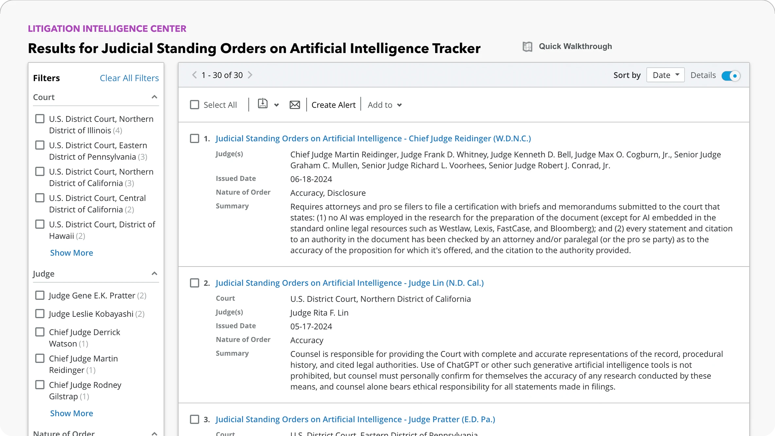The image size is (775, 436).
Task: Check Northern District of Illinois filter
Action: (x=40, y=119)
